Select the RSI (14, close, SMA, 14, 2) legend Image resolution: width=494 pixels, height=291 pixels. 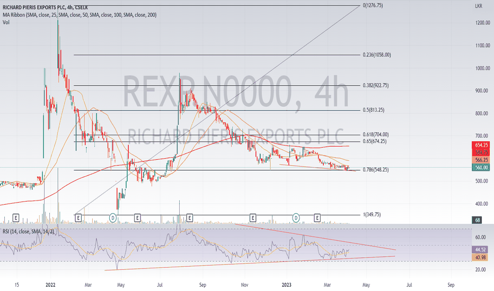pyautogui.click(x=28, y=232)
